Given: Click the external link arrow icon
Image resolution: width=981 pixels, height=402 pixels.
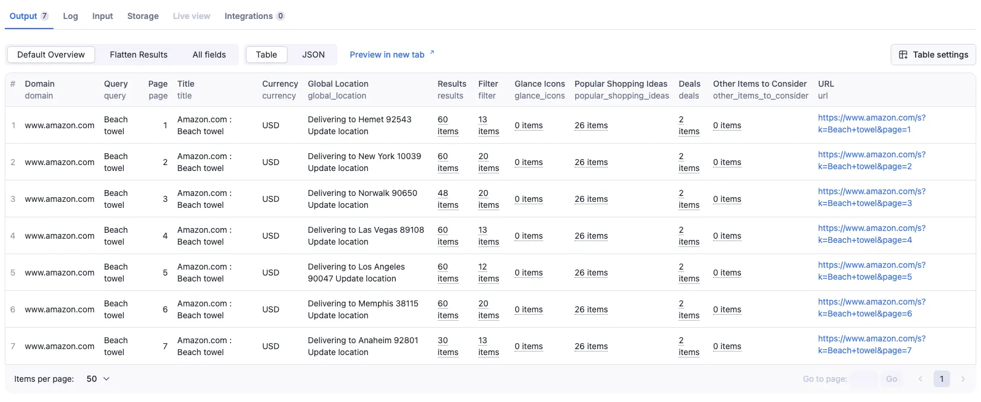Looking at the screenshot, I should [x=432, y=53].
